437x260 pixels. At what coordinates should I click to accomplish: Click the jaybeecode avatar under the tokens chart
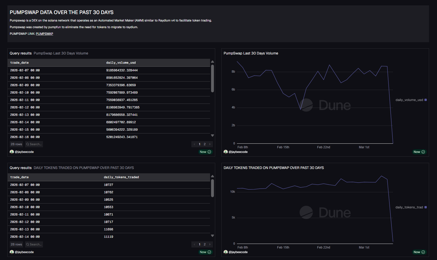point(226,252)
